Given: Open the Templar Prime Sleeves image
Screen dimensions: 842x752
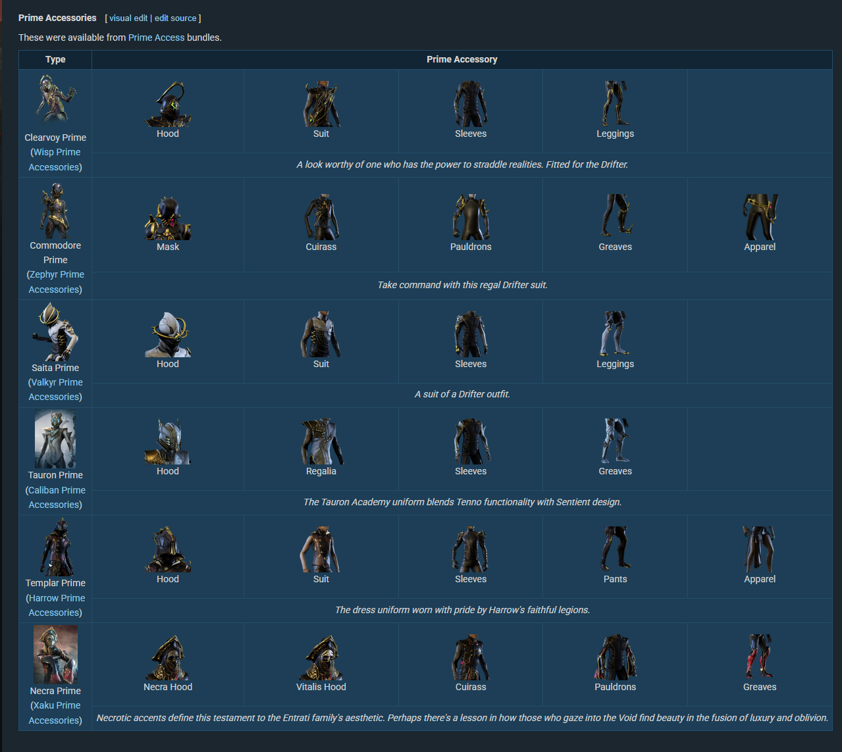Looking at the screenshot, I should [x=471, y=549].
